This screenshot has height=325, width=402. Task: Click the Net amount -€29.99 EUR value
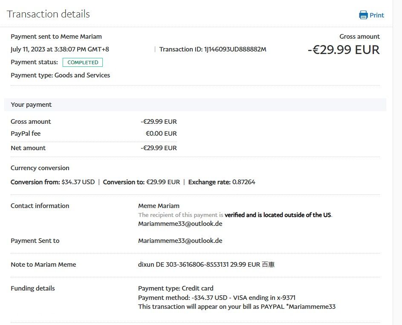point(159,148)
